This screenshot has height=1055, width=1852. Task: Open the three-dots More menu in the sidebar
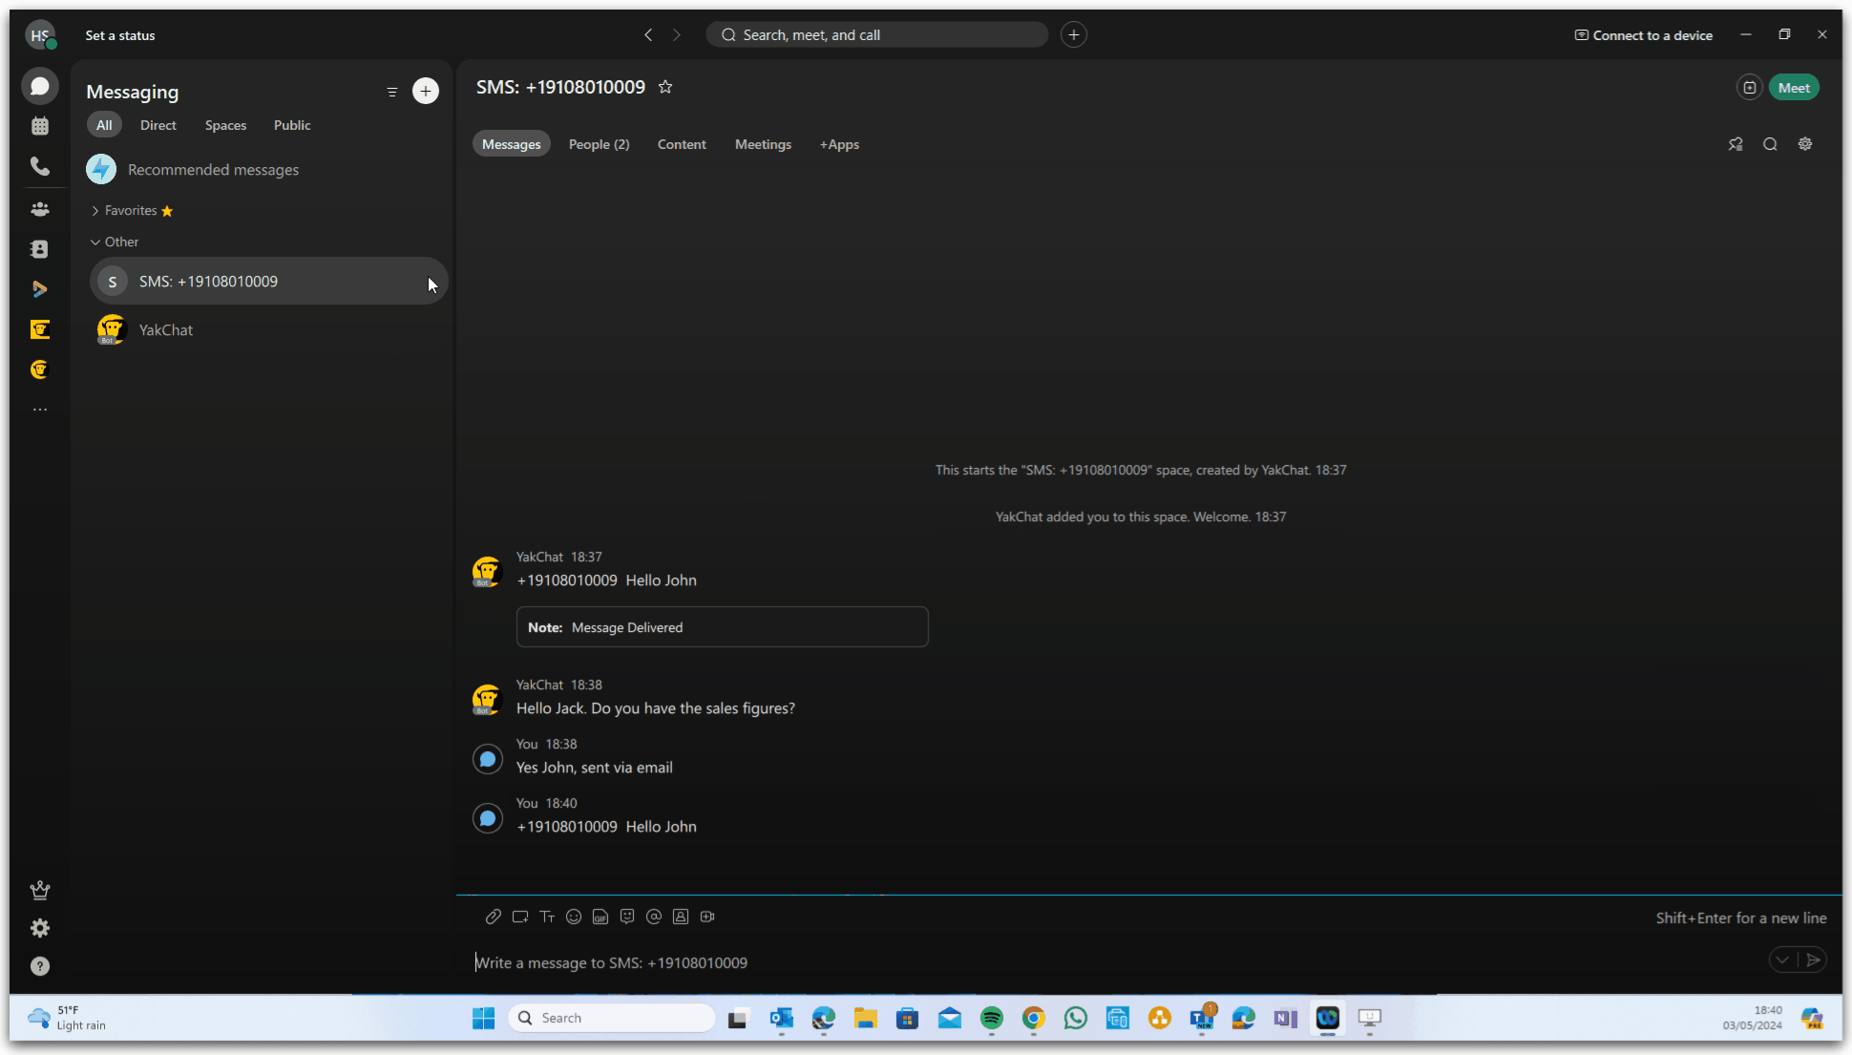coord(40,410)
